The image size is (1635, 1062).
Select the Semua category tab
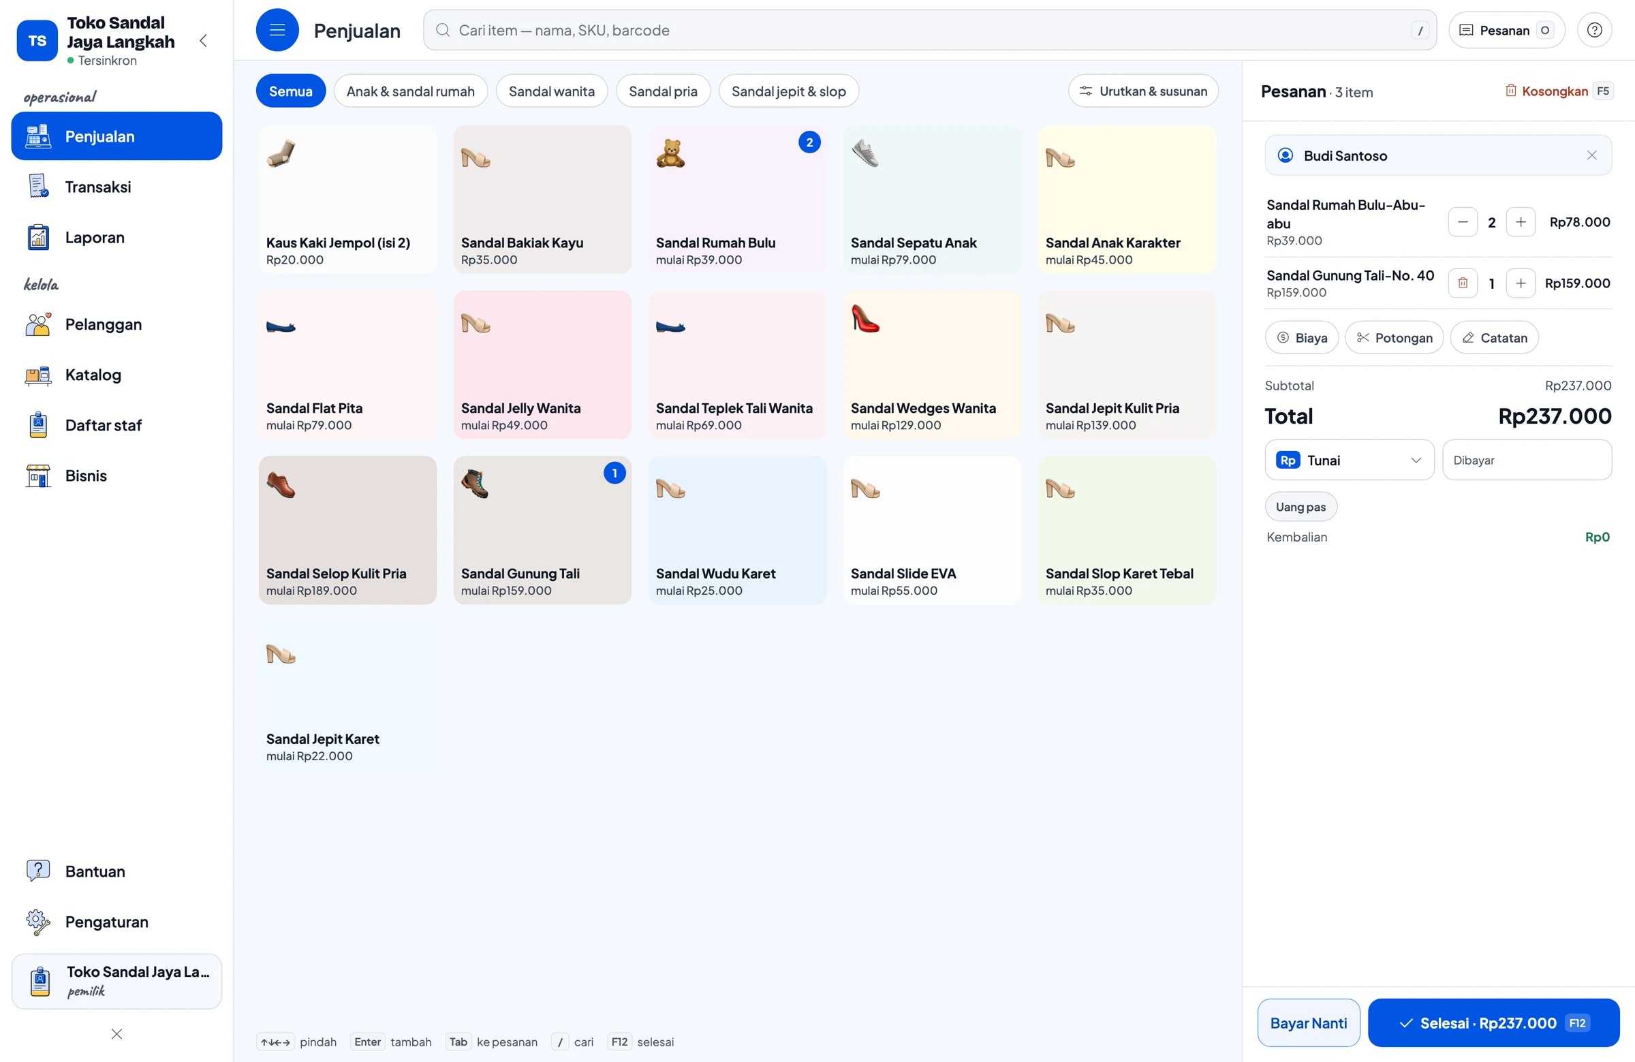291,91
